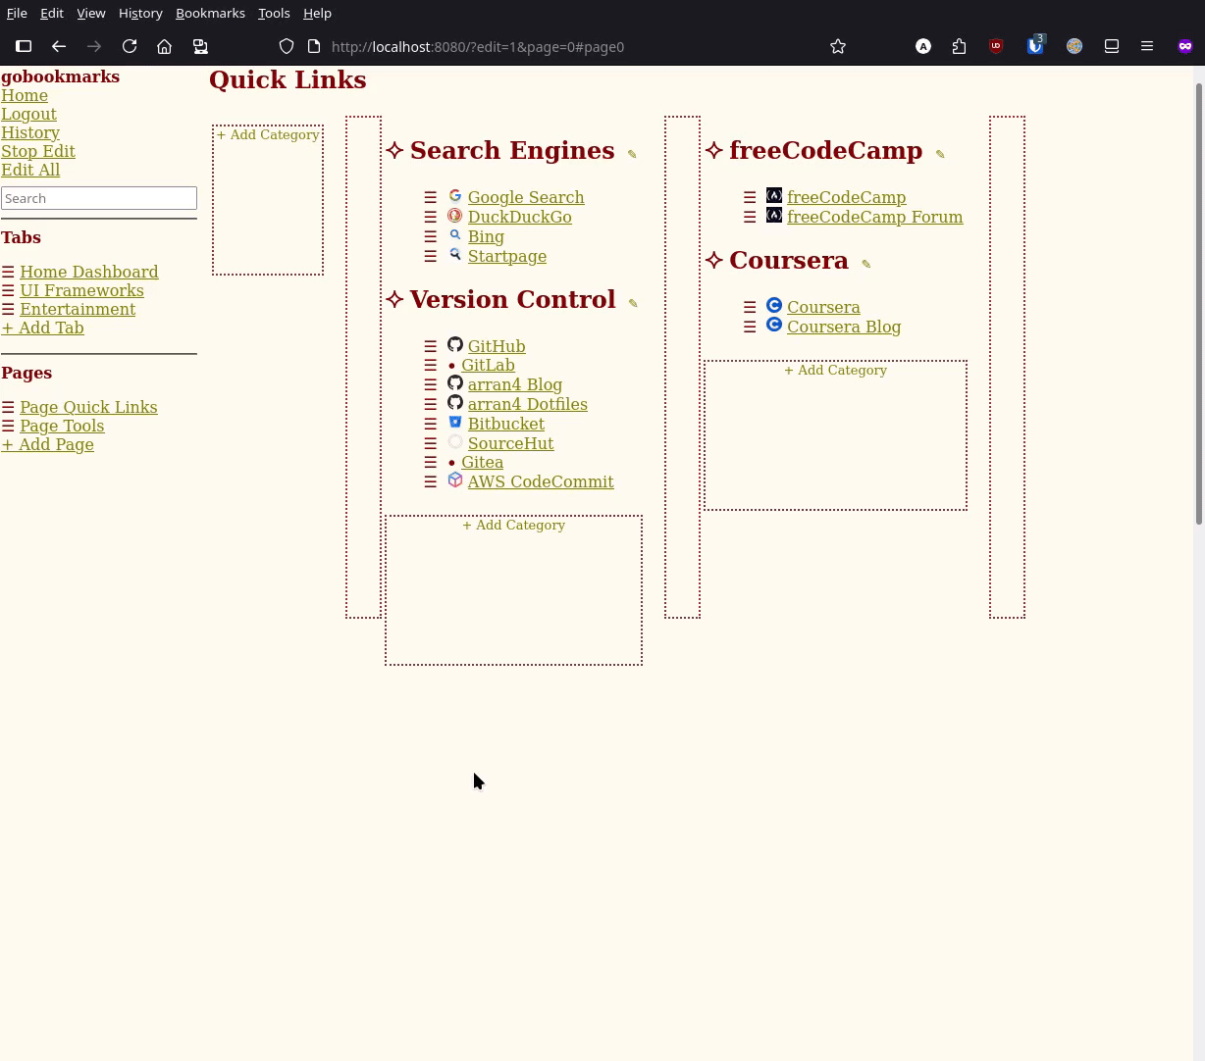Grab the drag handle beside GitHub
The height and width of the screenshot is (1061, 1205).
click(431, 346)
